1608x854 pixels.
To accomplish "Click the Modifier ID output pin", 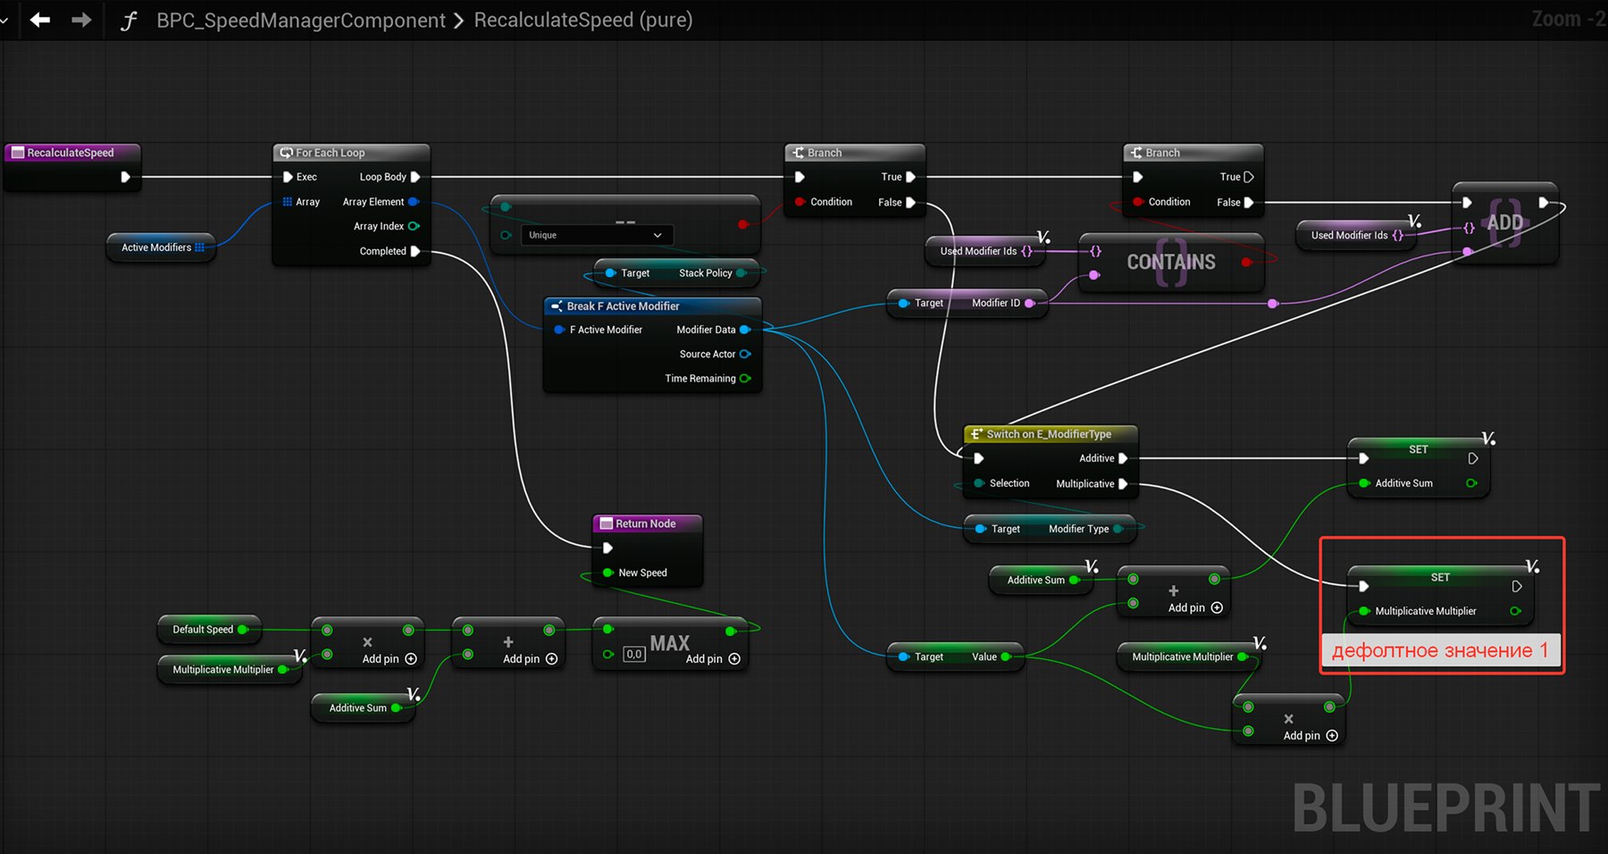I will click(1029, 303).
